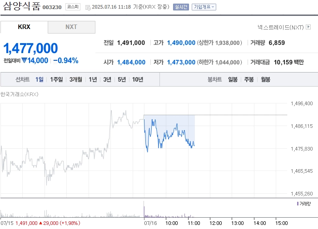Click the 10:00 time axis label

coord(172,223)
